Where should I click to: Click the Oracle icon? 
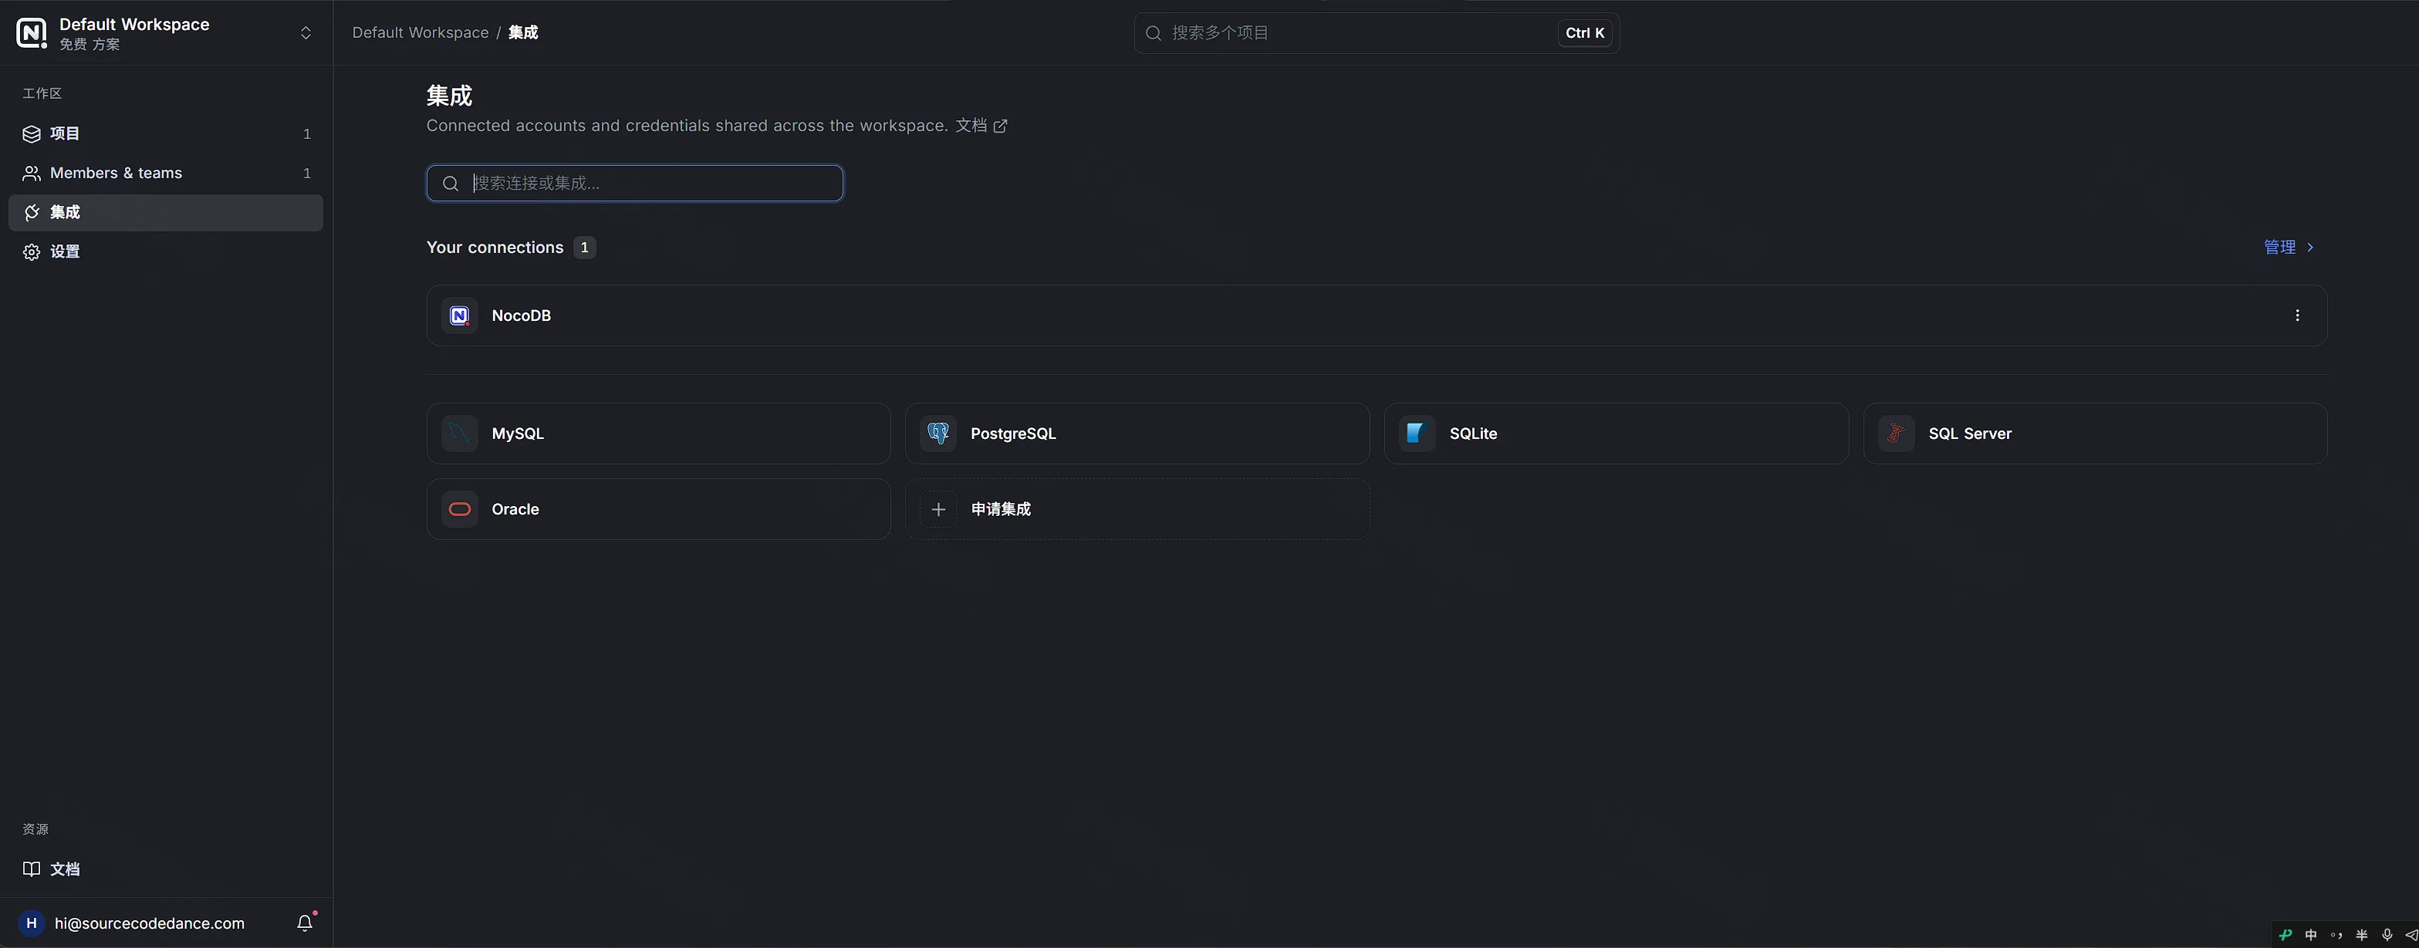pyautogui.click(x=459, y=509)
